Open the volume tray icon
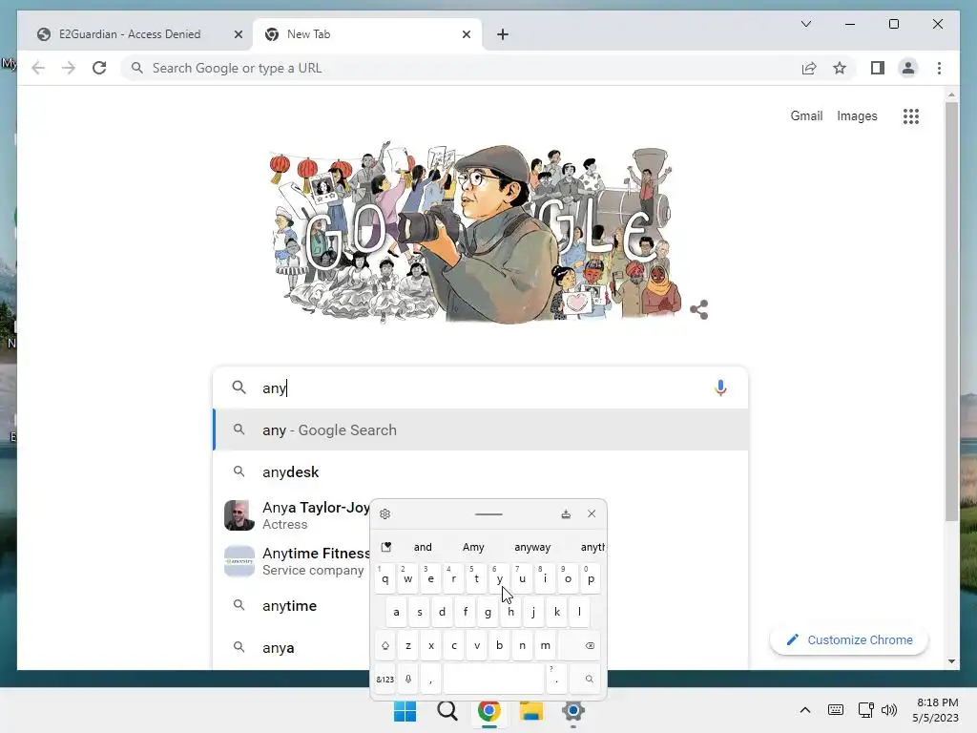The image size is (977, 733). pyautogui.click(x=889, y=710)
